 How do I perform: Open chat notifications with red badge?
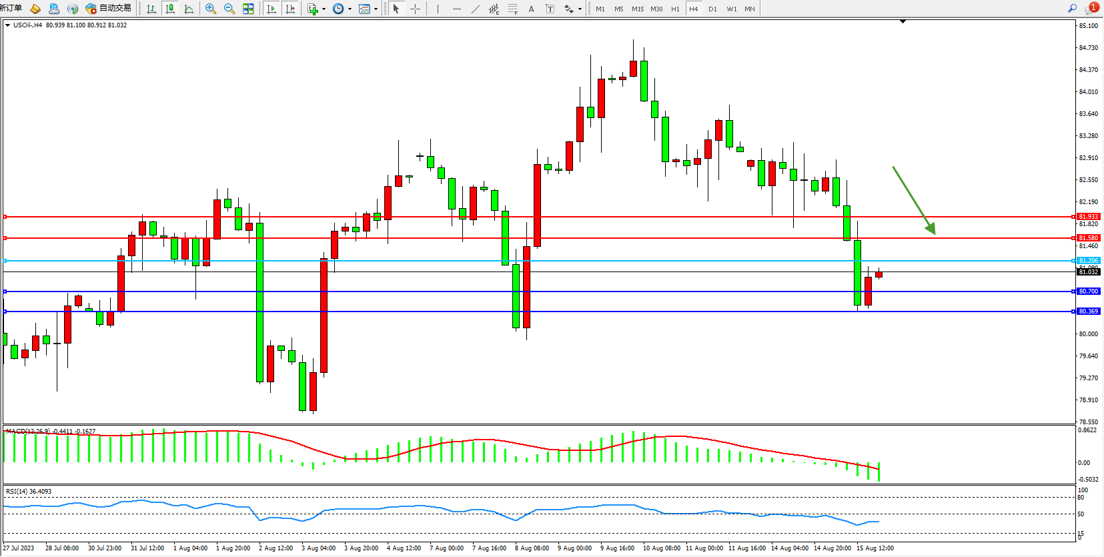(1091, 9)
